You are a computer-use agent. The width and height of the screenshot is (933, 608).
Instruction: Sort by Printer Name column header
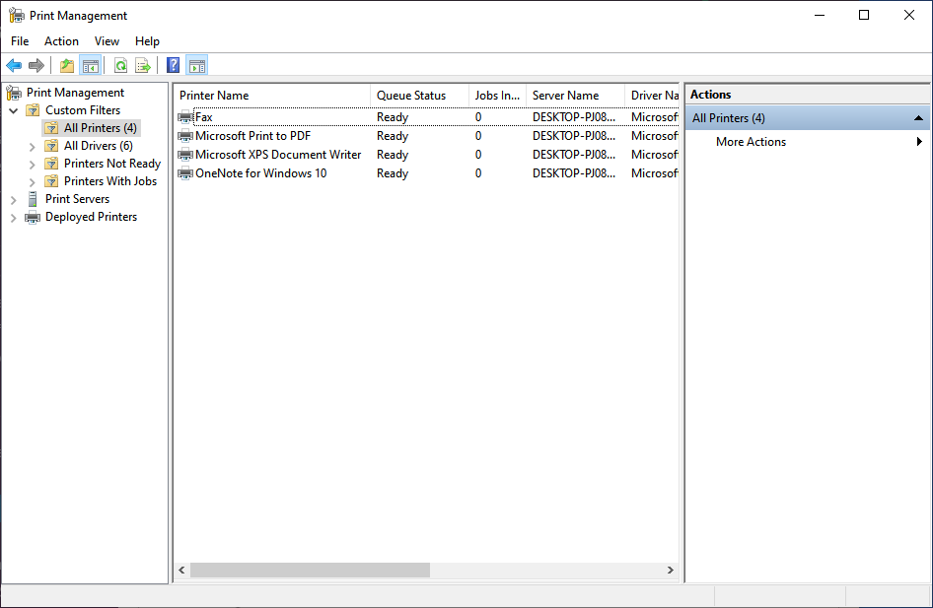coord(272,96)
